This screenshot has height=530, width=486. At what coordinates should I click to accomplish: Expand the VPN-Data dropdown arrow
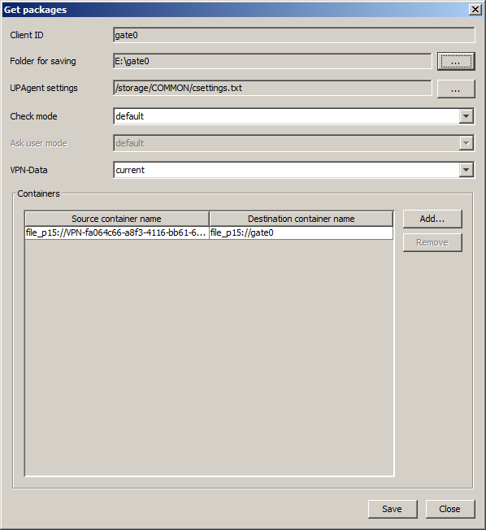point(466,170)
